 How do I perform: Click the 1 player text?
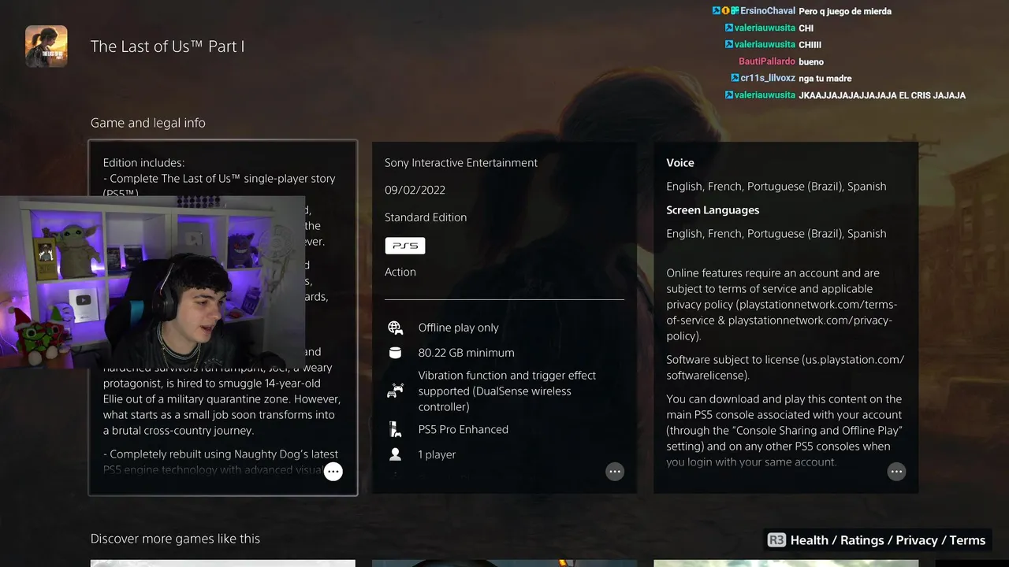437,454
